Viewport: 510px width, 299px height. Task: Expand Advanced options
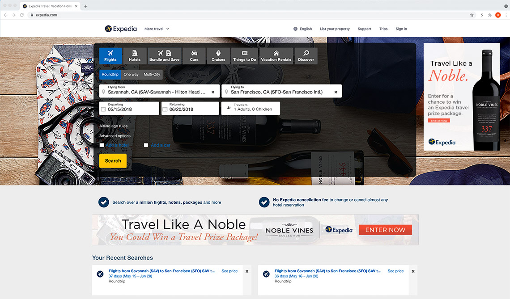pos(115,136)
